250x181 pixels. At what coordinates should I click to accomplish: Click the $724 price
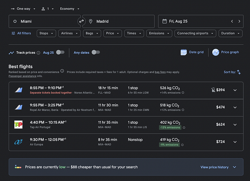(x=220, y=141)
